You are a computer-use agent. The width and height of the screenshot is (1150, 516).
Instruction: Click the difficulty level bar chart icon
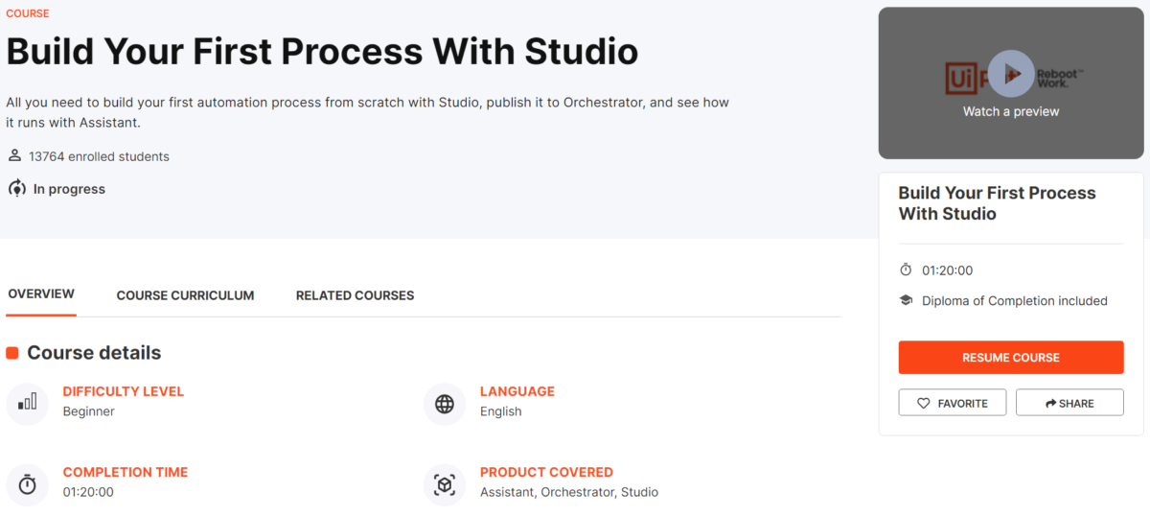(28, 403)
